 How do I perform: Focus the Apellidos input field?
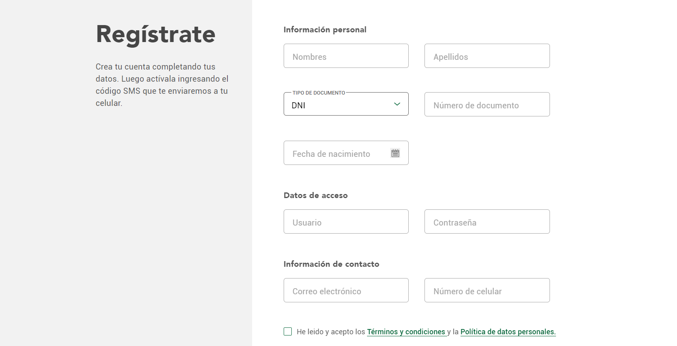click(487, 56)
